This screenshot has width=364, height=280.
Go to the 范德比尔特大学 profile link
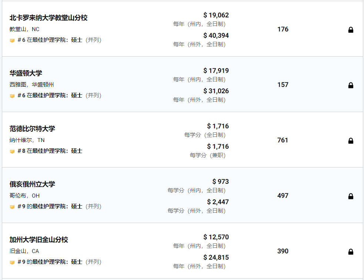click(32, 129)
